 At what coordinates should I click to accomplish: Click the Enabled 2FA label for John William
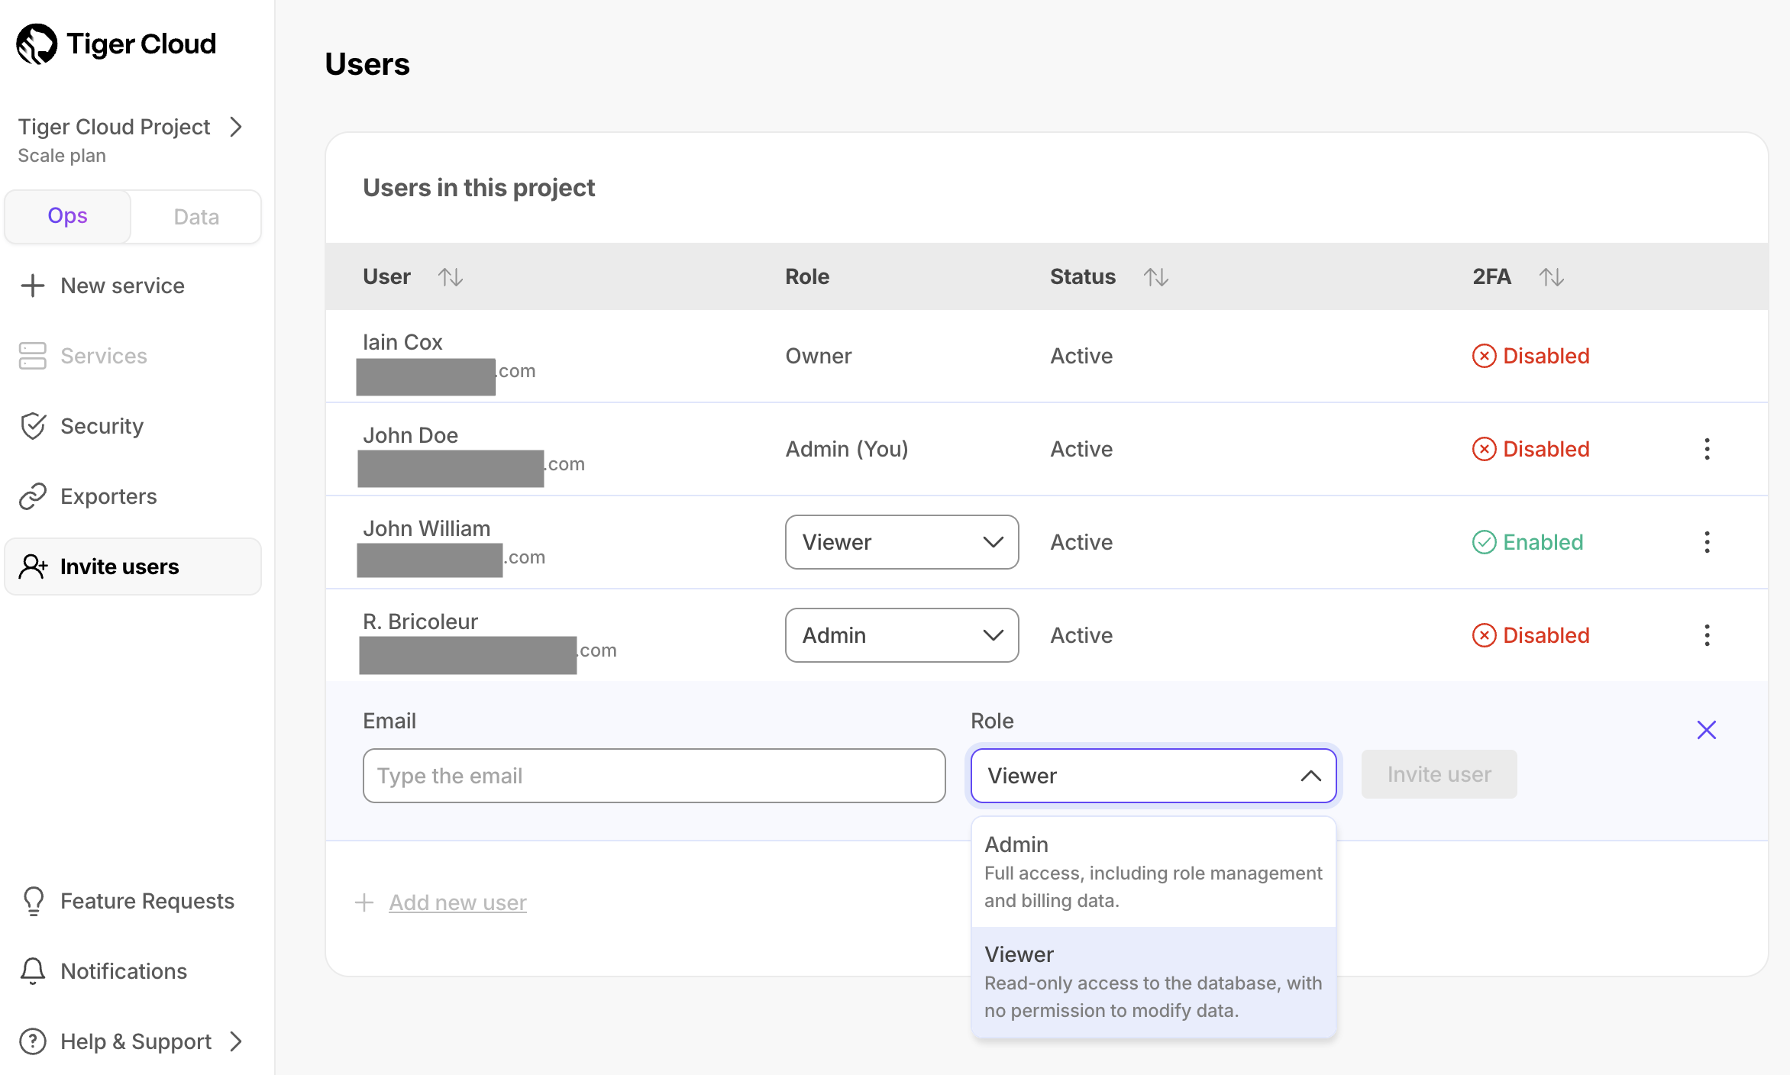1543,542
